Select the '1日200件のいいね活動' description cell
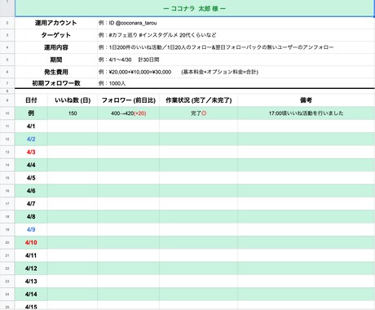This screenshot has height=310, width=375. click(236, 47)
